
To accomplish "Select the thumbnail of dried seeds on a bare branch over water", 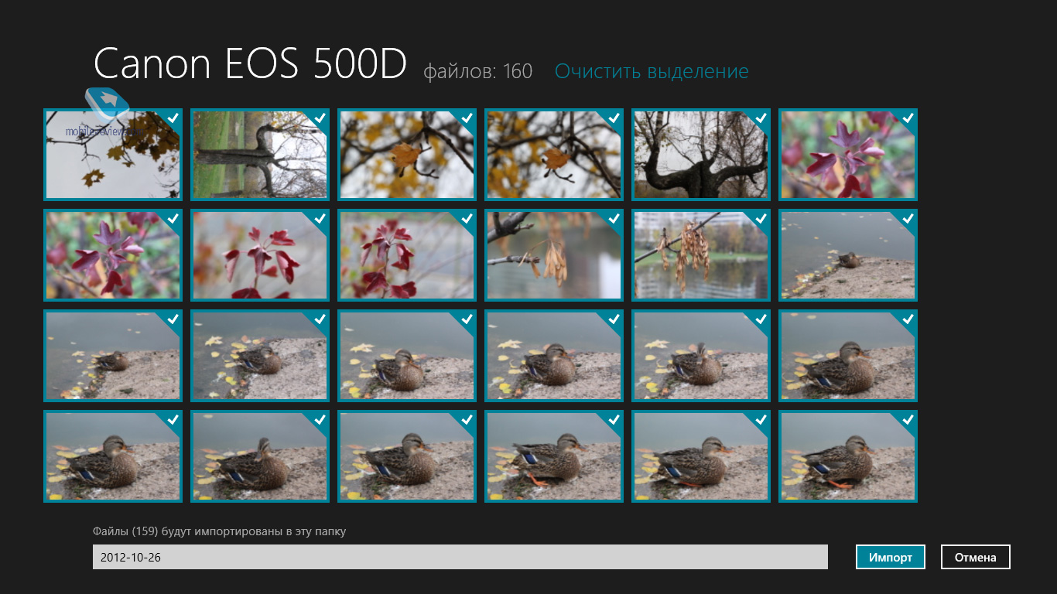I will (x=553, y=255).
